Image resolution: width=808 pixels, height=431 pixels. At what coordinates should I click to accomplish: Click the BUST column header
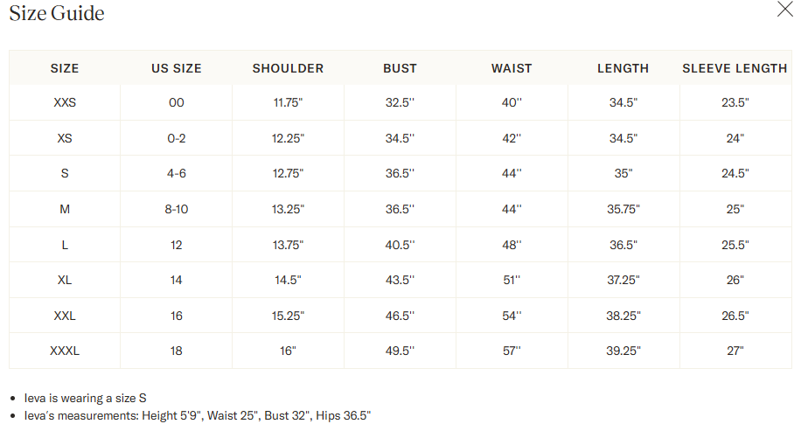400,68
